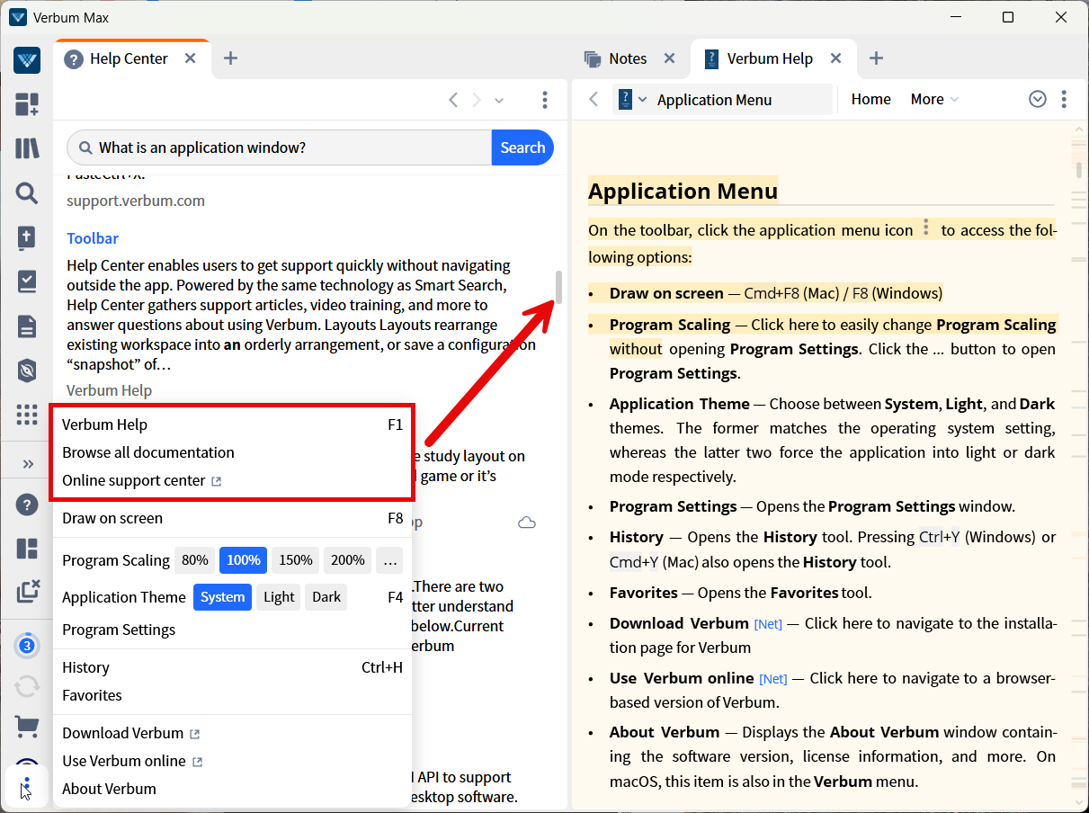Go back in Verbum Help panel
This screenshot has height=813, width=1089.
(x=594, y=100)
